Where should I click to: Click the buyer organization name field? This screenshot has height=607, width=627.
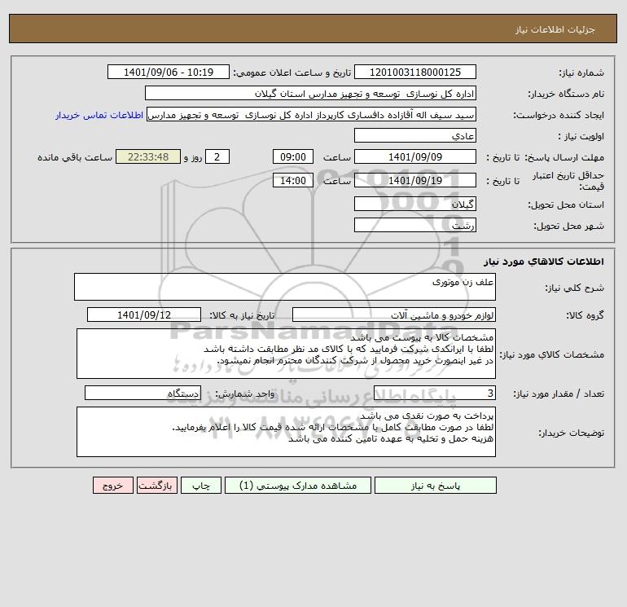point(310,93)
